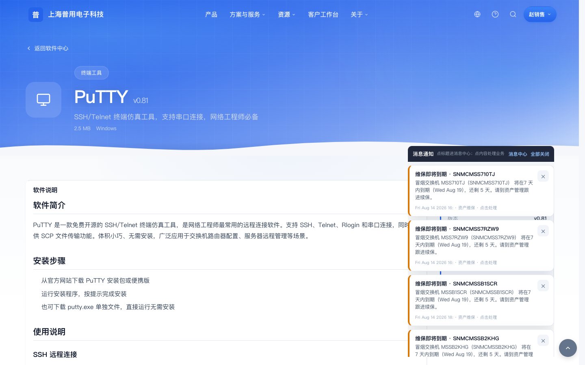Open notification titled 维保即将到期 · SNMCMSS7RZW9
This screenshot has width=585, height=365.
pos(457,229)
